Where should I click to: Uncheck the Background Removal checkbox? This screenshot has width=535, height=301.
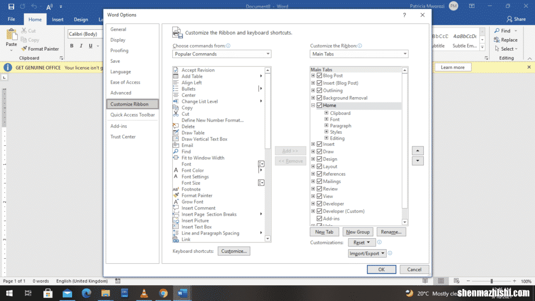(319, 98)
